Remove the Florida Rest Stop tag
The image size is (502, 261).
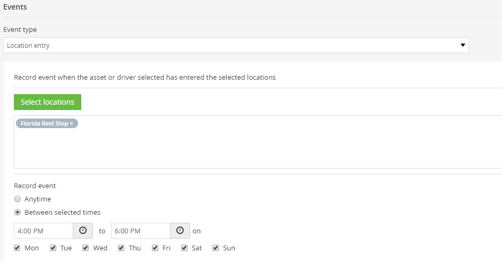(71, 124)
